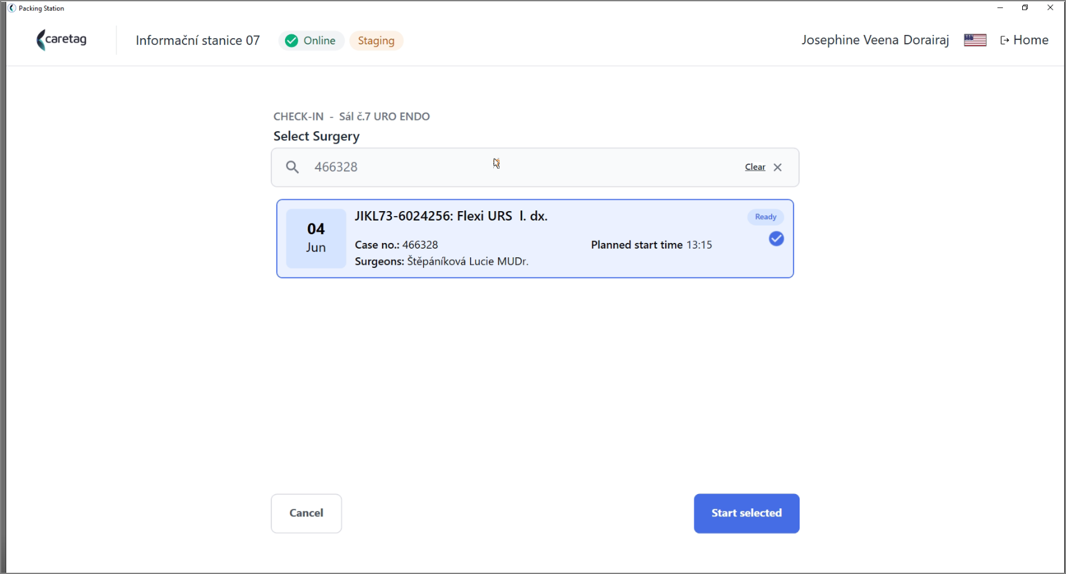Click the Packing Station title bar icon
The height and width of the screenshot is (574, 1066).
11,8
